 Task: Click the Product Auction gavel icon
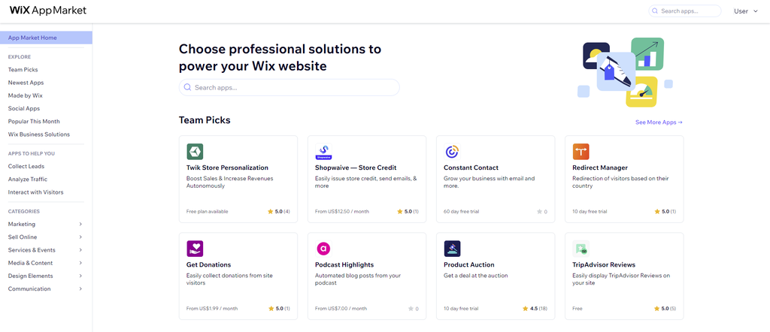pyautogui.click(x=452, y=248)
